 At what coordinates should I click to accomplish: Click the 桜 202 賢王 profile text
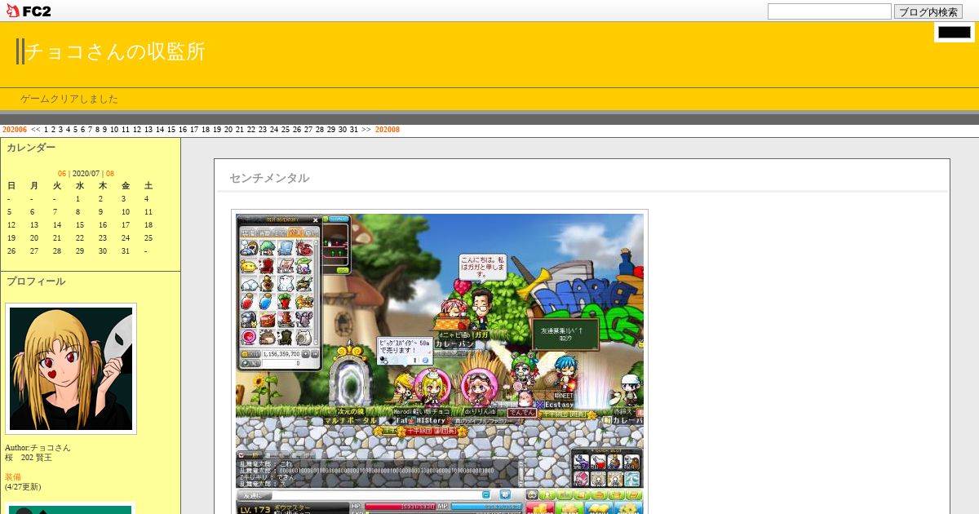29,458
